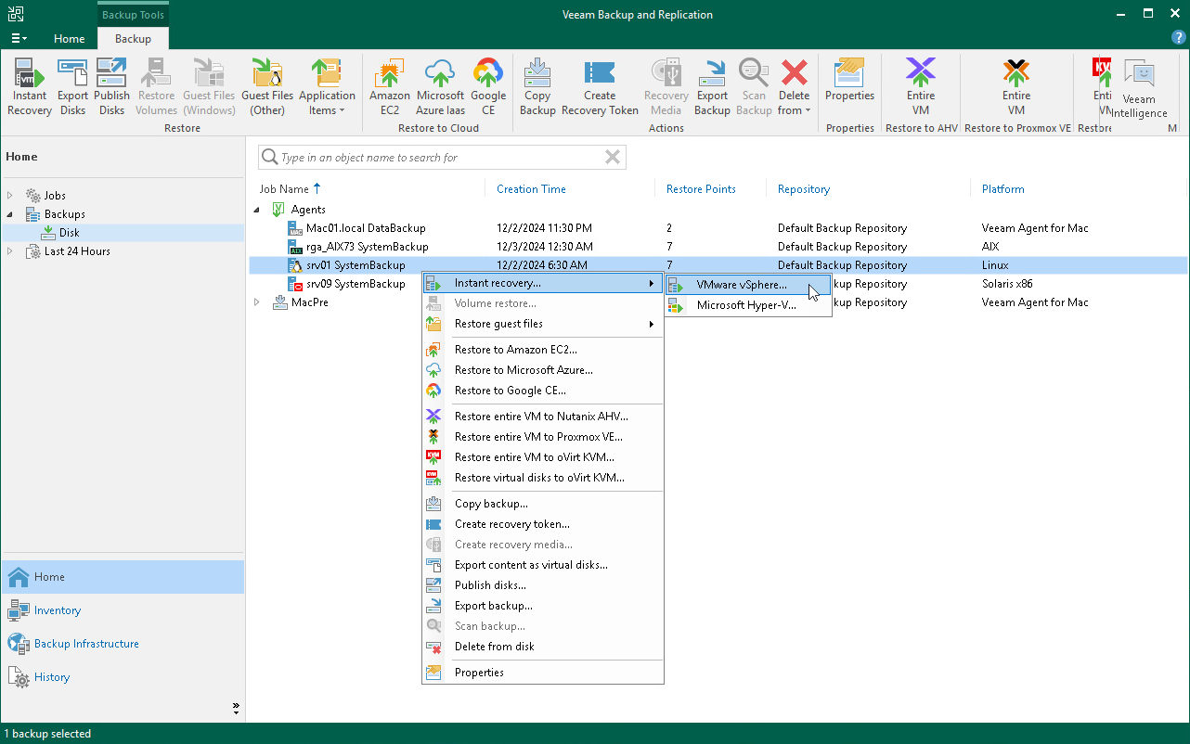The image size is (1190, 744).
Task: Open the Backup Infrastructure view
Action: pos(123,644)
